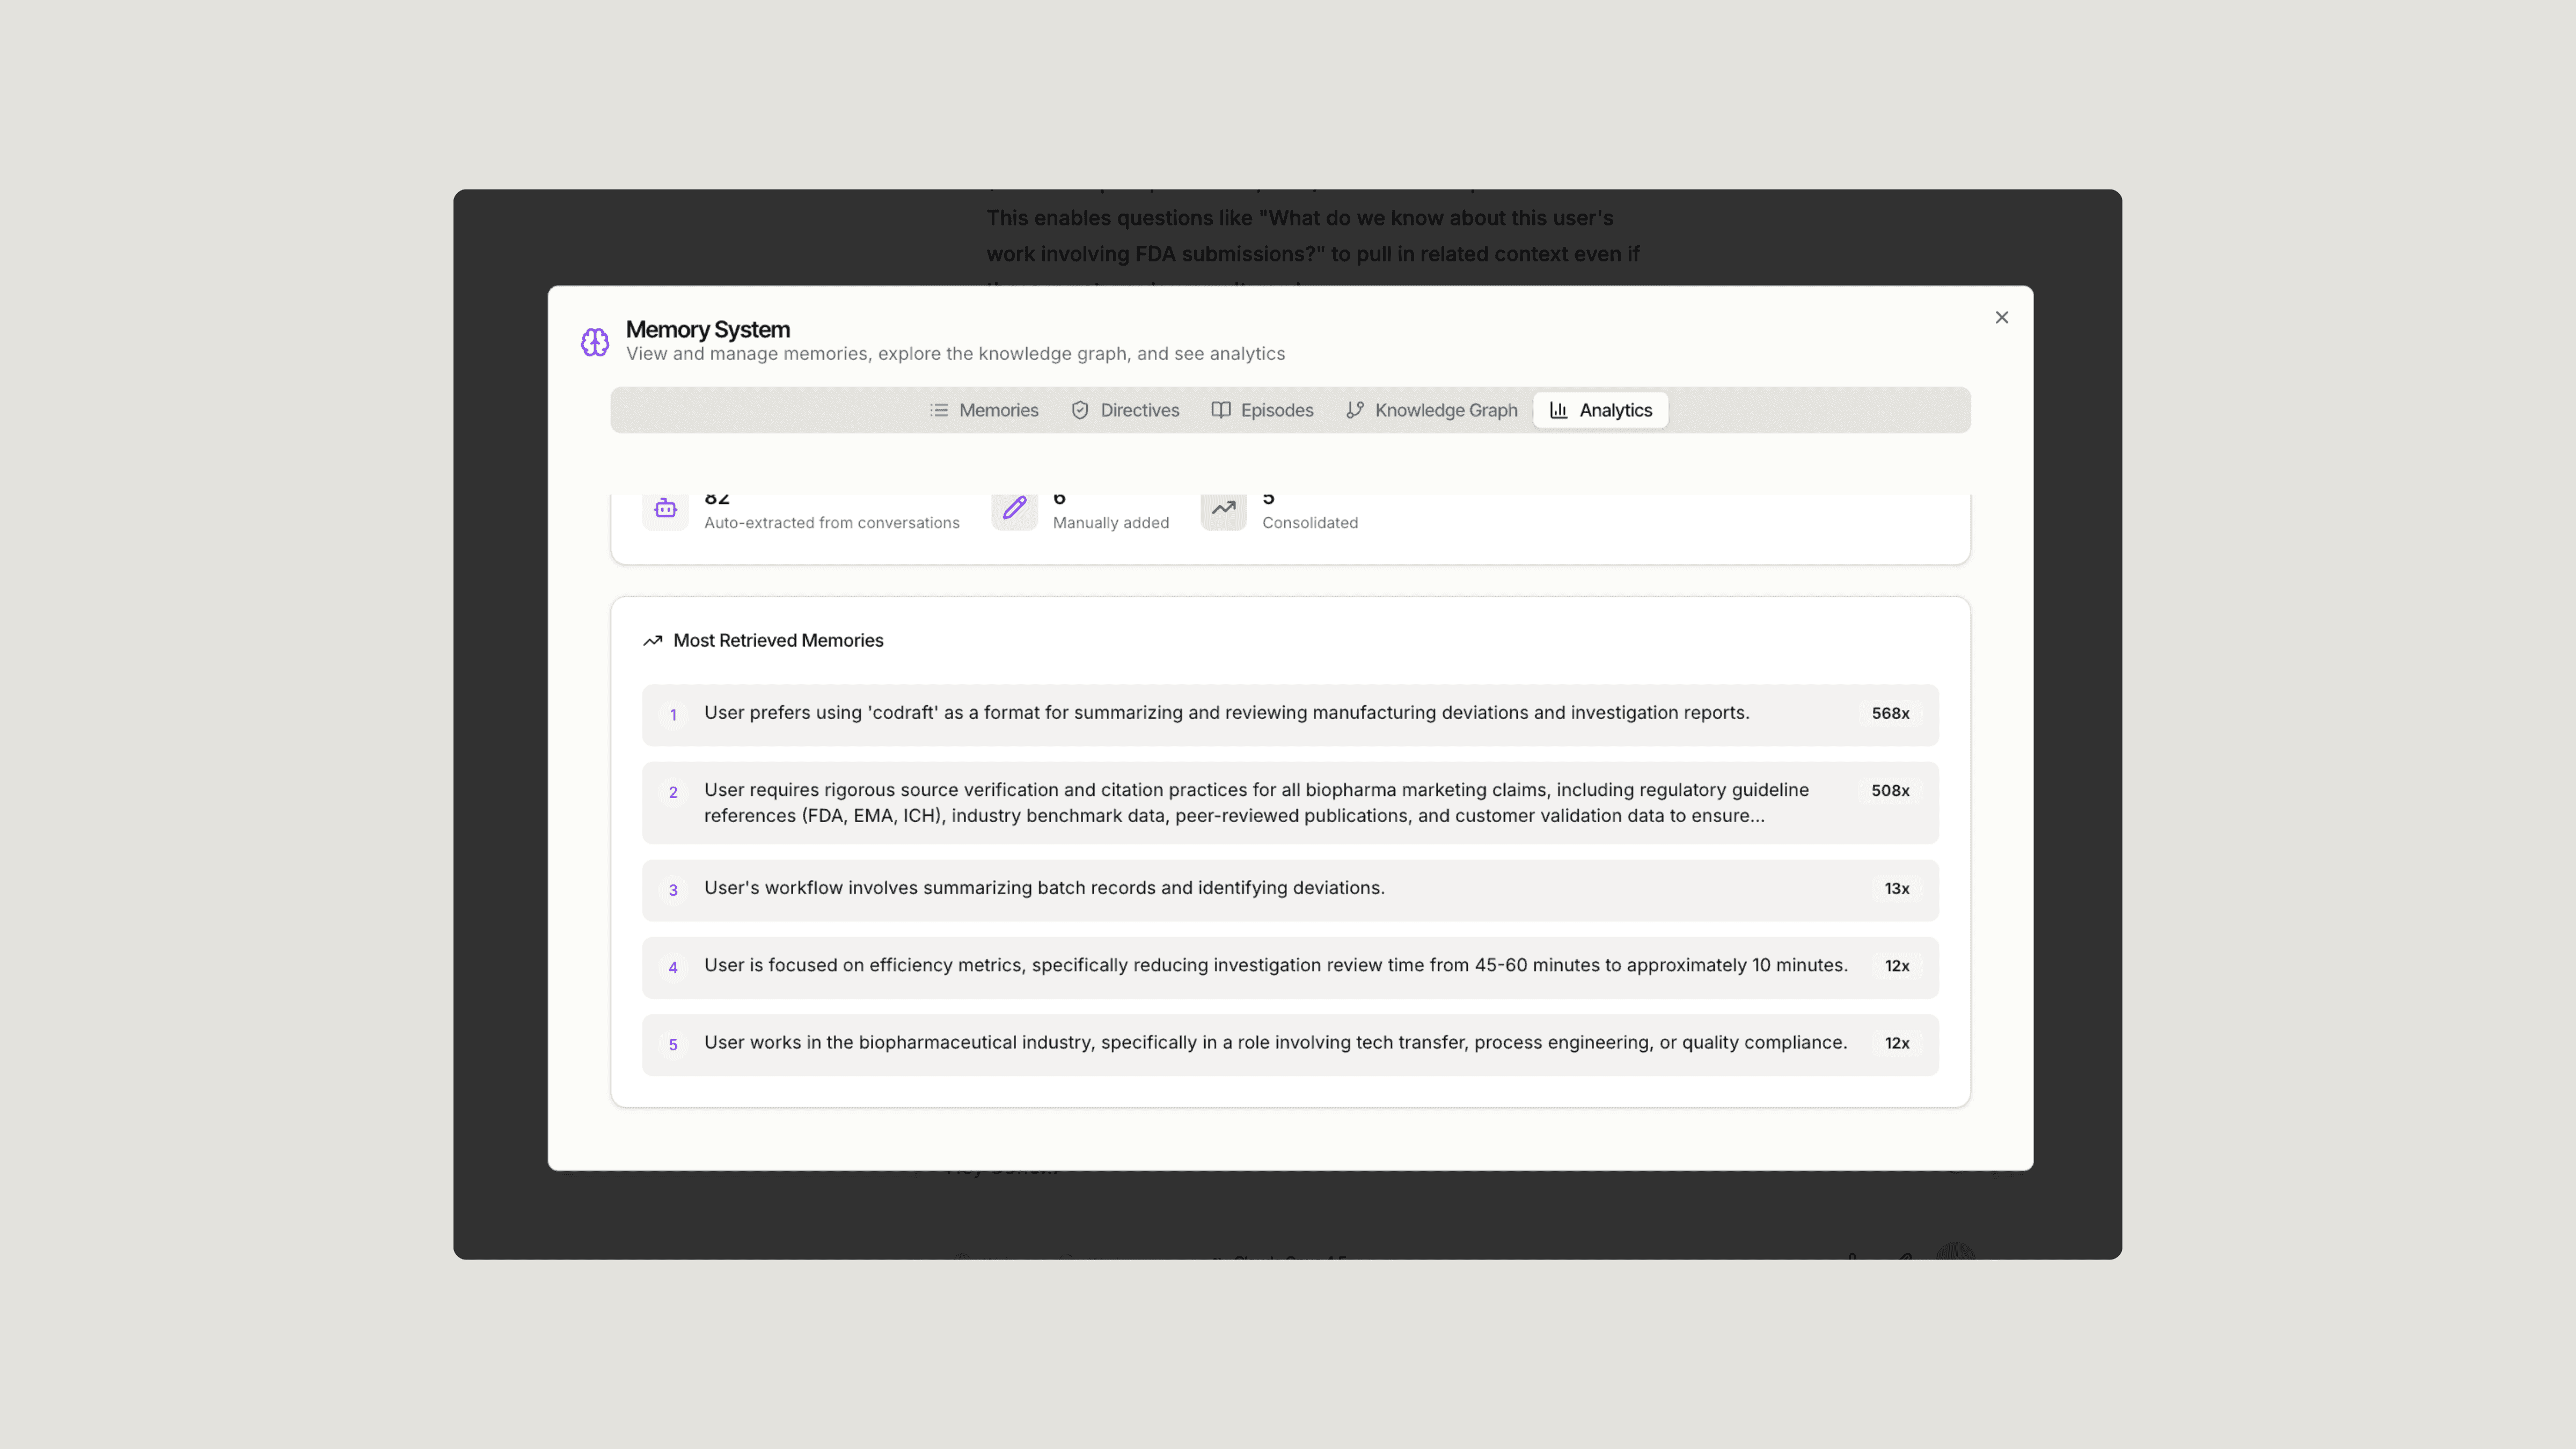Click the 508x retrieval count badge
The image size is (2576, 1449).
coord(1890,791)
